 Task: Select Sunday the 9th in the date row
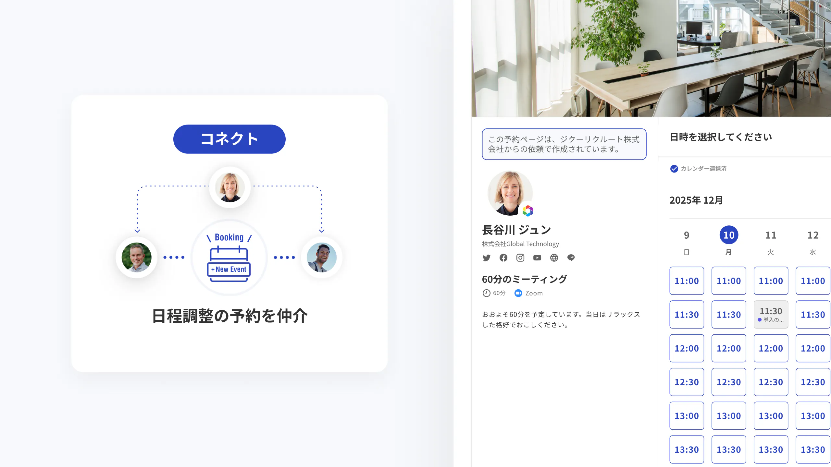click(x=687, y=235)
